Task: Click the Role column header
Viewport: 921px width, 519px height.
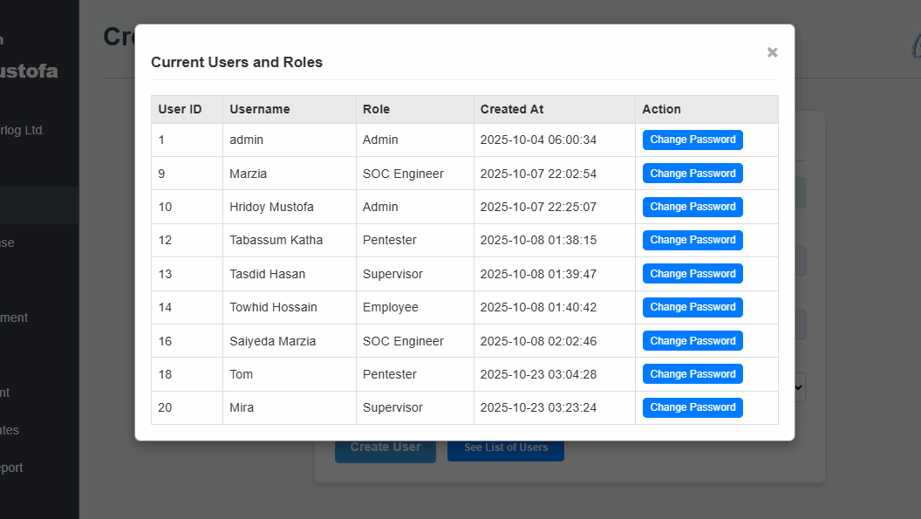Action: [x=376, y=109]
